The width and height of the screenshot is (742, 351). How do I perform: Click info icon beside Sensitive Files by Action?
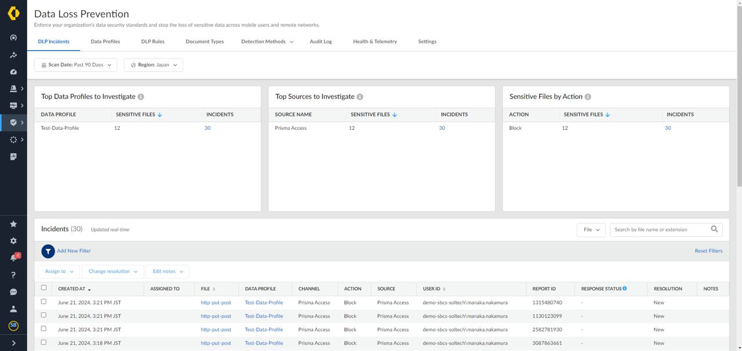(588, 97)
